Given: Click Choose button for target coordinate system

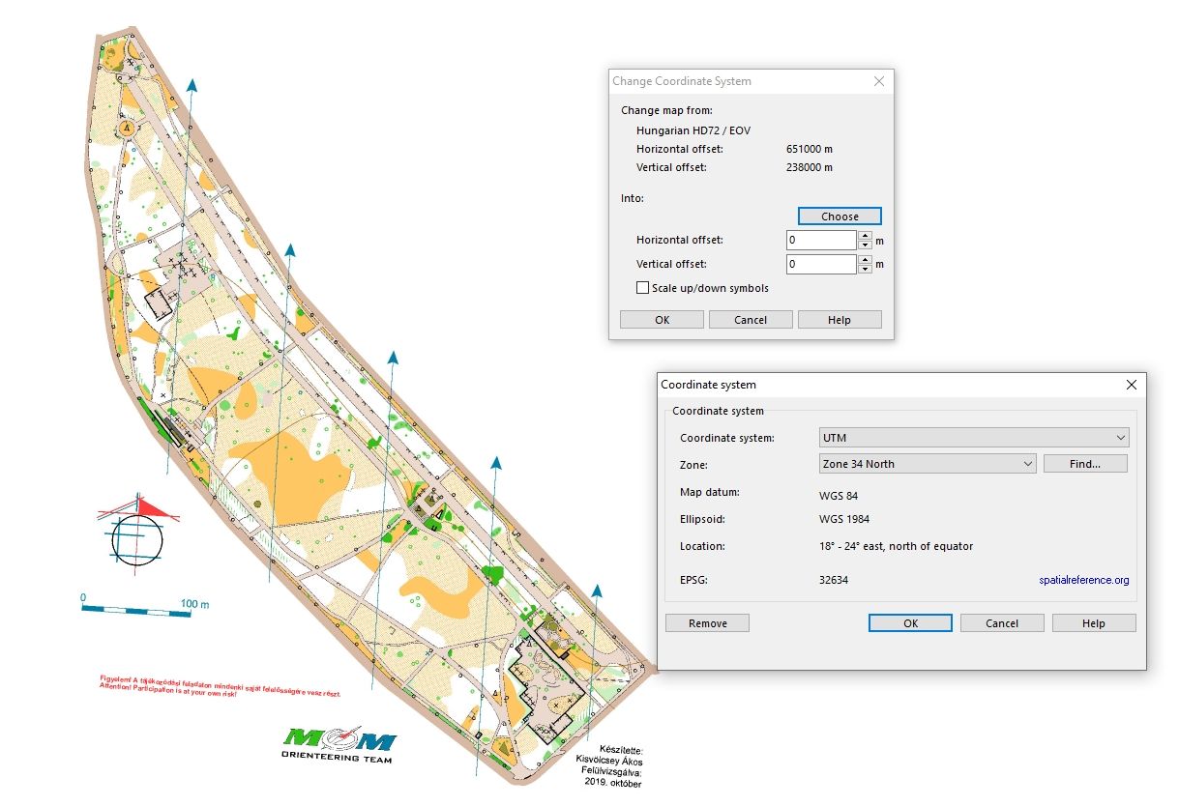Looking at the screenshot, I should (840, 216).
